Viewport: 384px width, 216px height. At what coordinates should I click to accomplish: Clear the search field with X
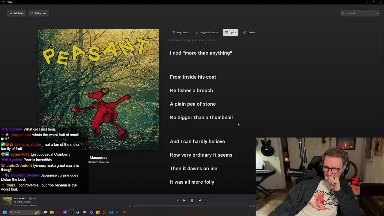click(x=377, y=13)
